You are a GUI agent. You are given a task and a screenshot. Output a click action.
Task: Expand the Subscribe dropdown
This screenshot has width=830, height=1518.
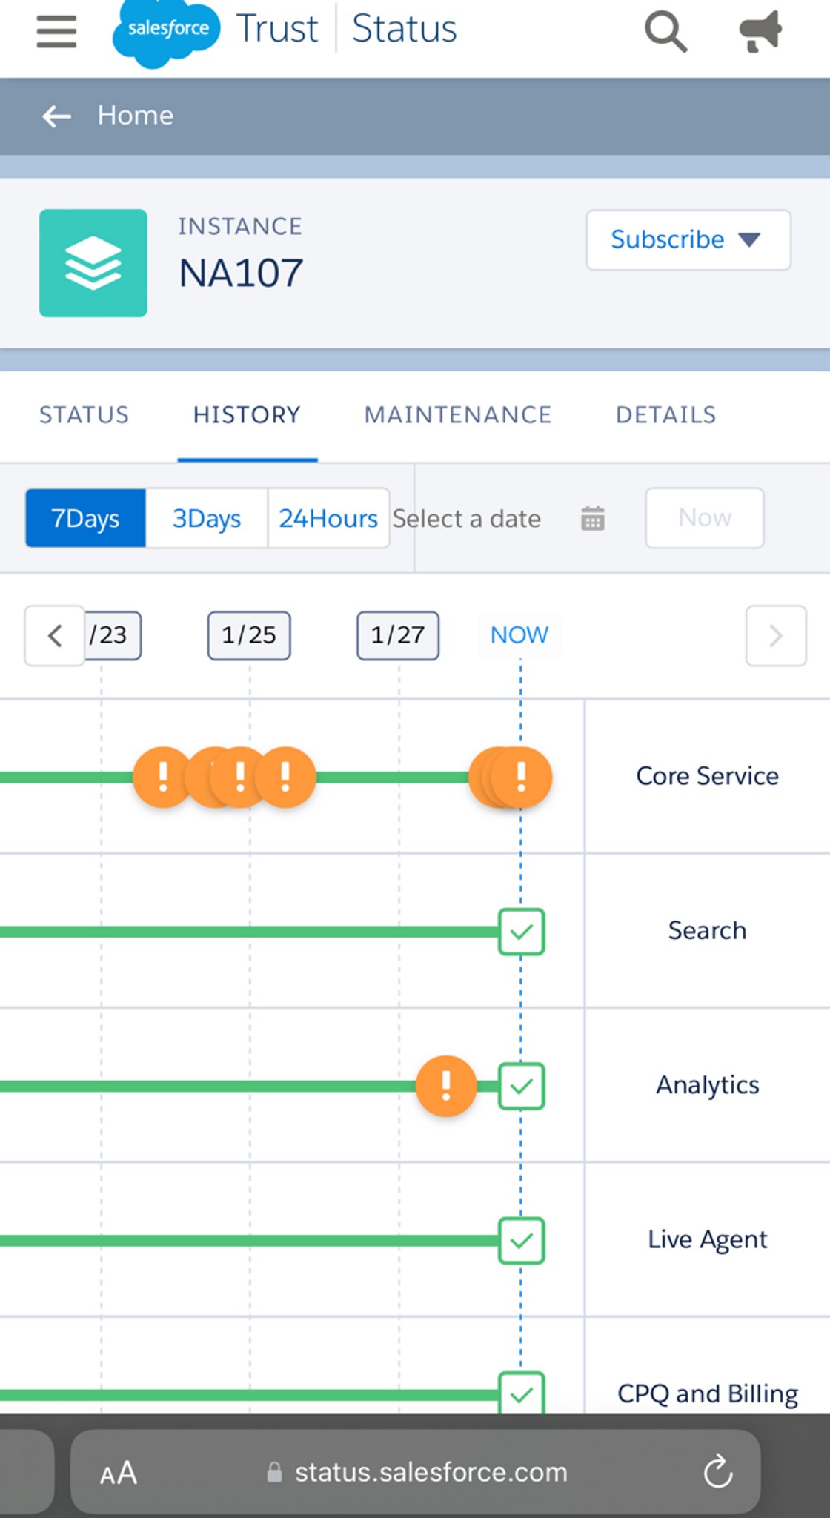click(x=688, y=240)
